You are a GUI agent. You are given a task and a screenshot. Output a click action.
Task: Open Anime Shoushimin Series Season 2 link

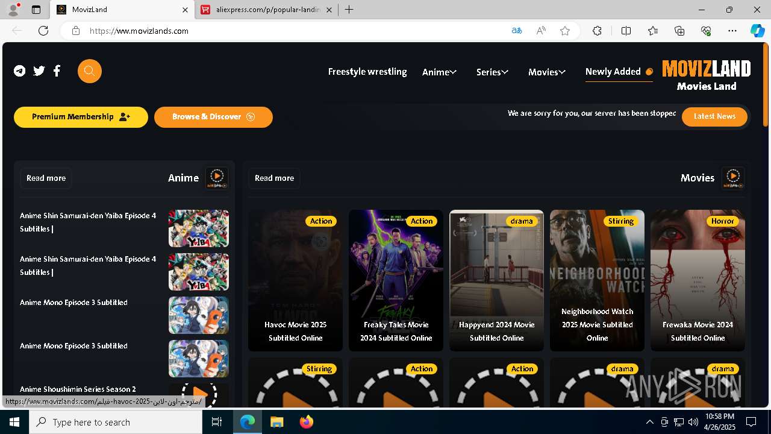click(78, 389)
